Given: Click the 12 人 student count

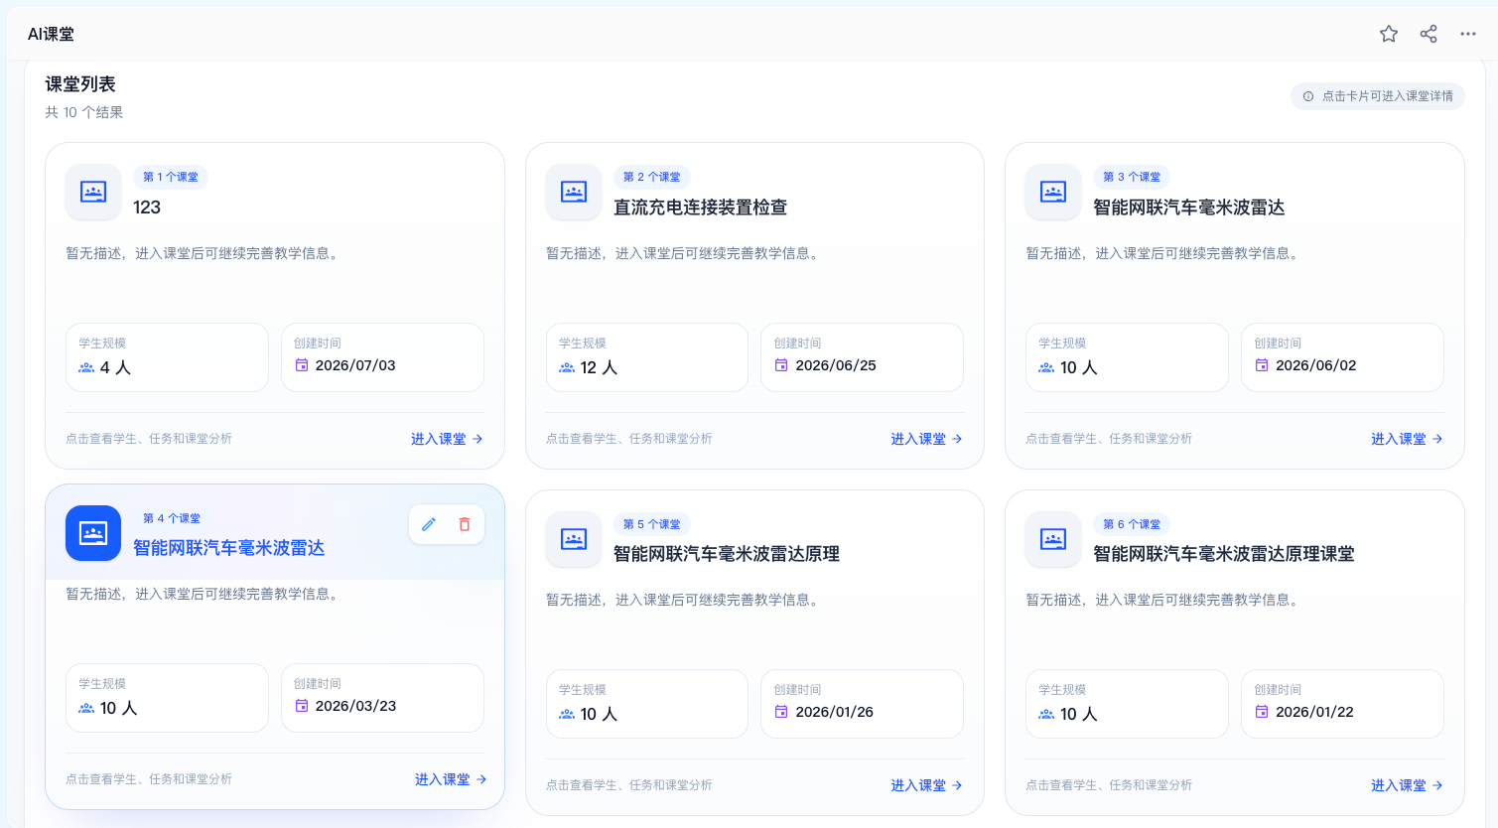Looking at the screenshot, I should click(x=599, y=367).
